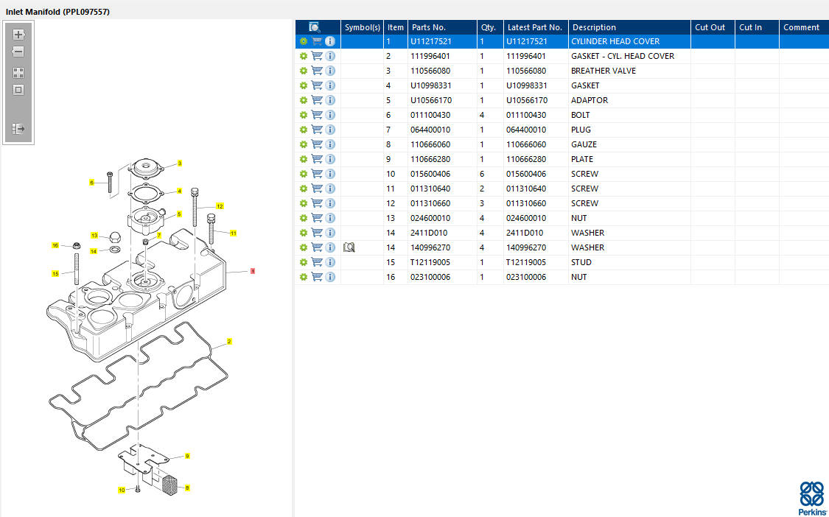
Task: Zoom in on the parts diagram
Action: pos(18,35)
